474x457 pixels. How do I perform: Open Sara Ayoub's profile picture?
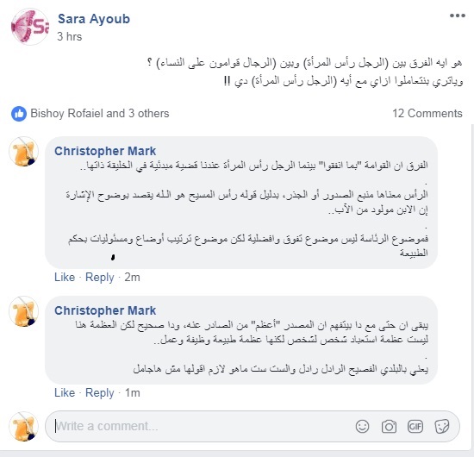[29, 27]
